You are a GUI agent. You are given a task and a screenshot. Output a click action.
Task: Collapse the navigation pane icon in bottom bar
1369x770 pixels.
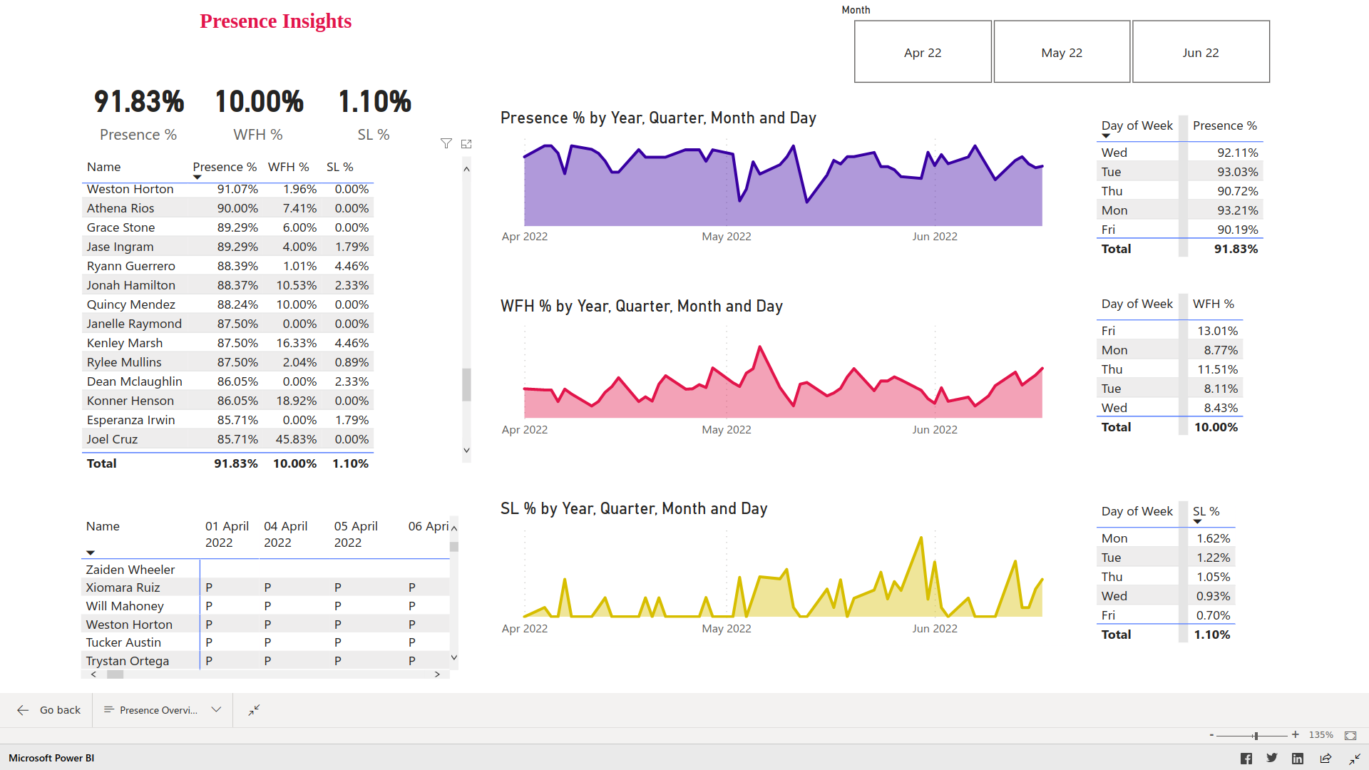[253, 710]
